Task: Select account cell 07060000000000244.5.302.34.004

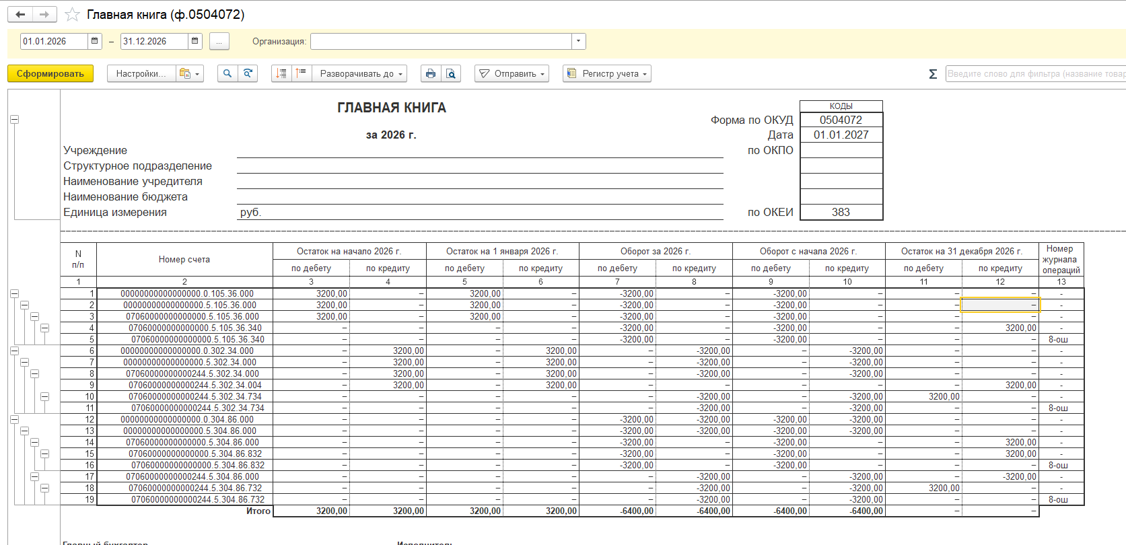Action: (185, 385)
